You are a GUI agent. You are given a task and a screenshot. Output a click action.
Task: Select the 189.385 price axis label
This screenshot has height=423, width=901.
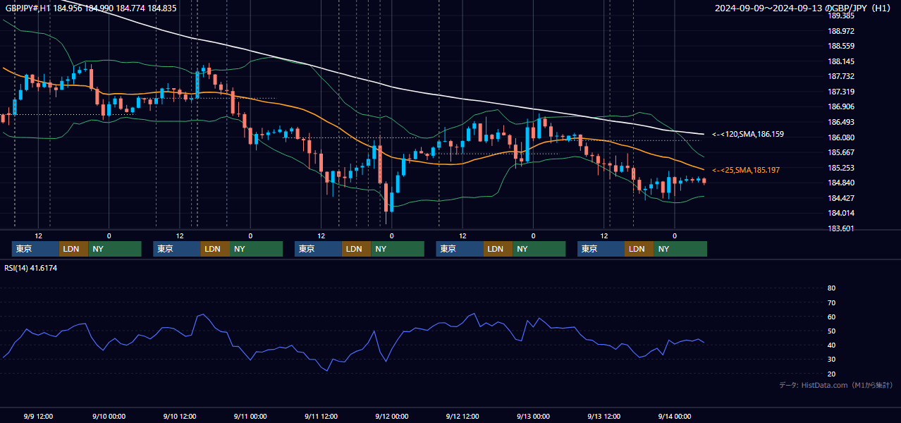[x=840, y=16]
